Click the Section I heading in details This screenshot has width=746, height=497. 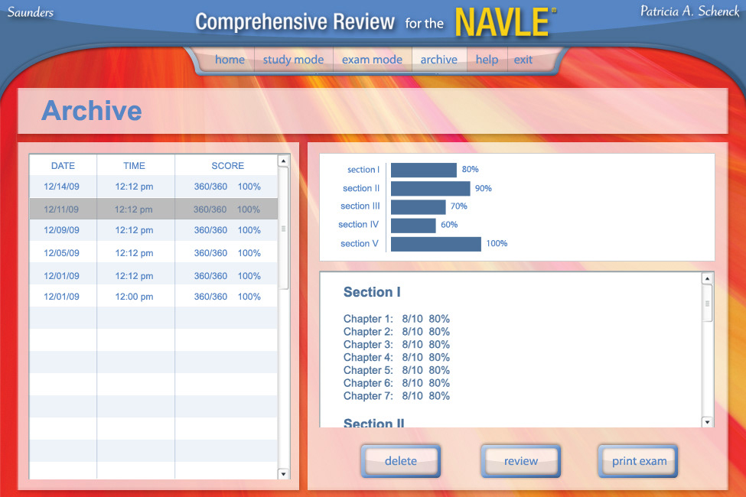372,292
